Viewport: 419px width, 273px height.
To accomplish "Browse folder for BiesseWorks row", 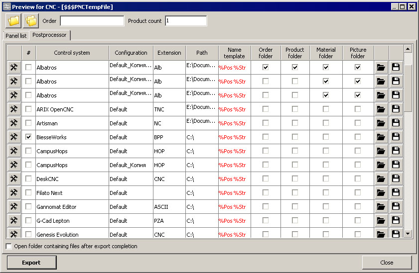I will (381, 137).
